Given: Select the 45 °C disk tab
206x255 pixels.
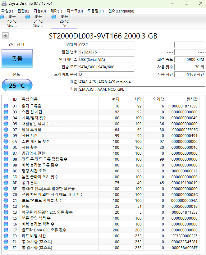Looking at the screenshot, I should 11,21.
